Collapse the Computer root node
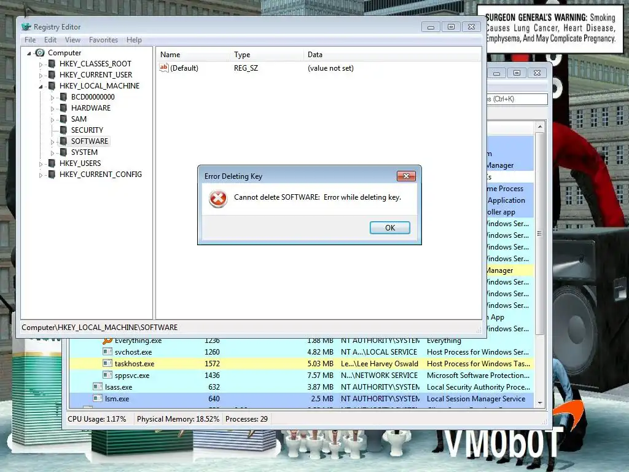This screenshot has height=472, width=629. click(29, 53)
